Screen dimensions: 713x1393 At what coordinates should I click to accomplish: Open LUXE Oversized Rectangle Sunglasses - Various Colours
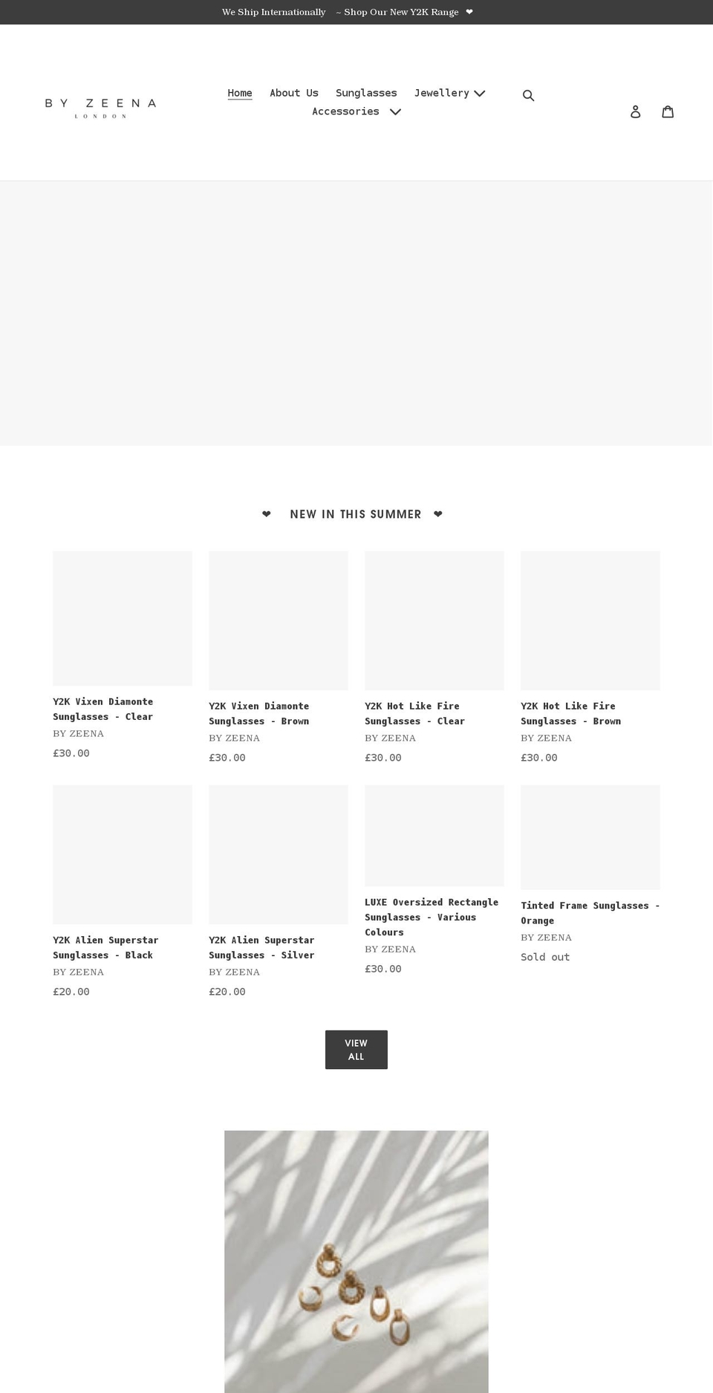(x=432, y=917)
